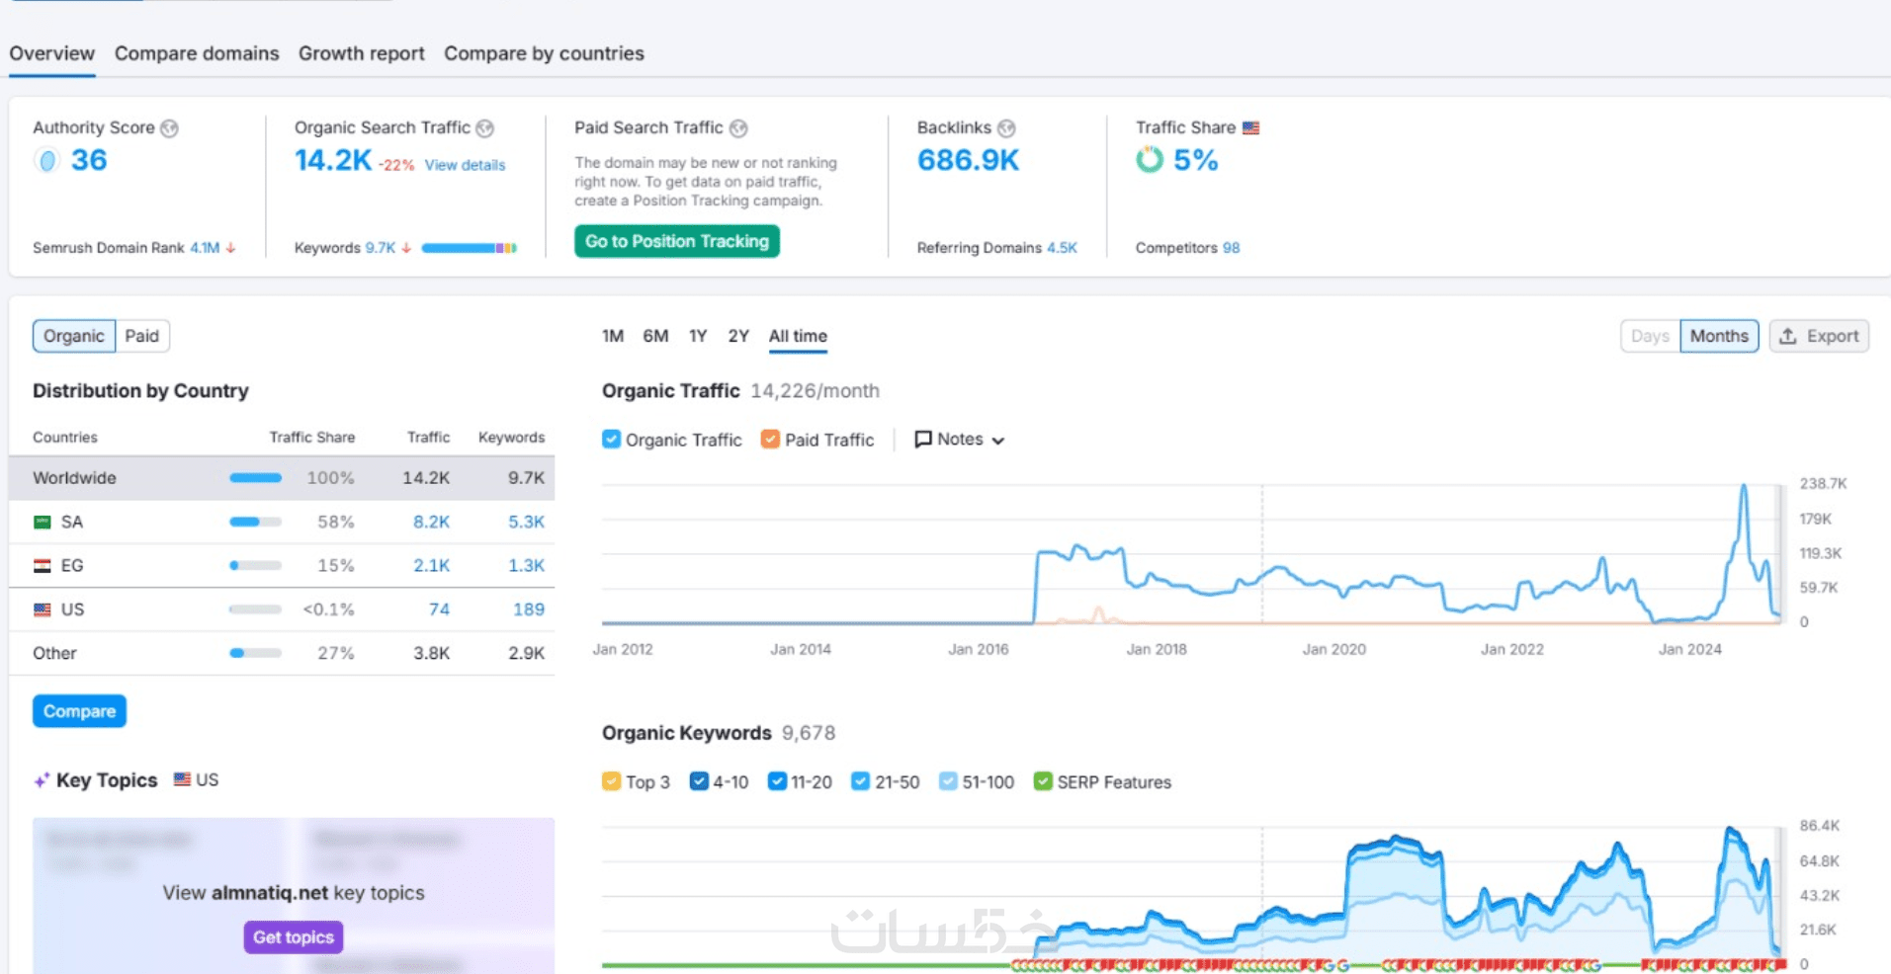Toggle the Paid Traffic checkbox
Image resolution: width=1891 pixels, height=974 pixels.
(770, 440)
